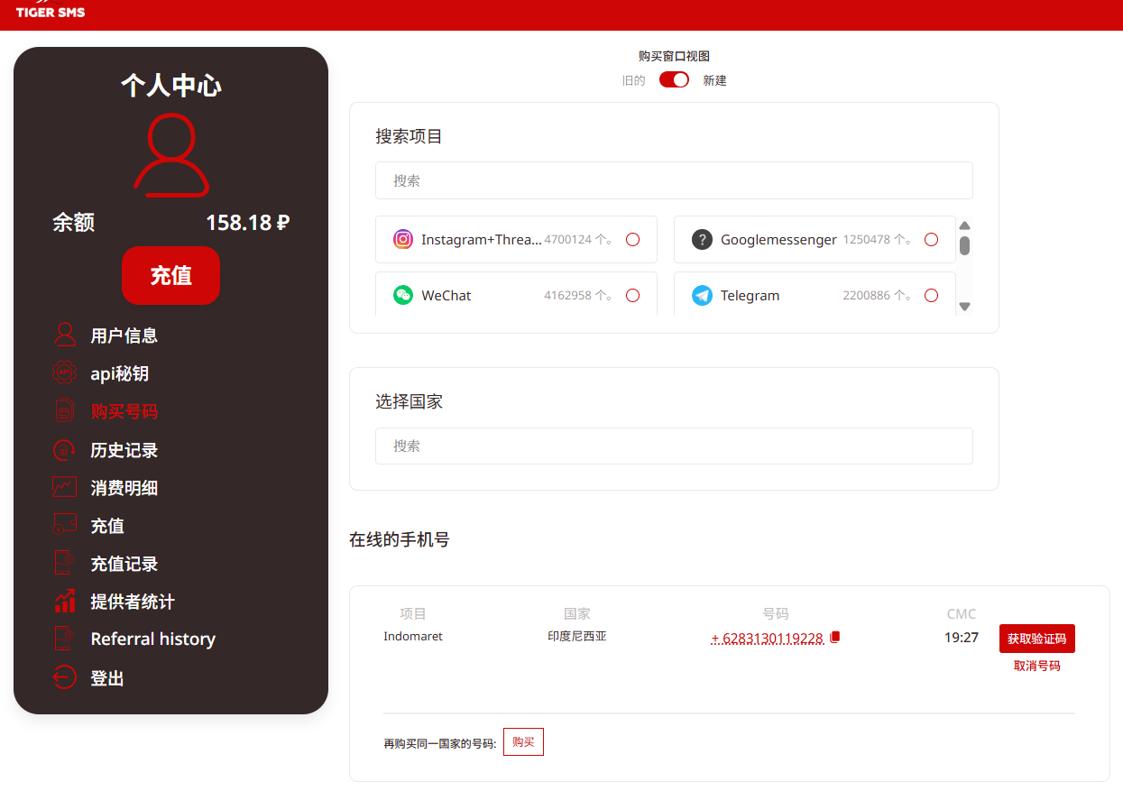
Task: Click the WeChat logo icon
Action: click(403, 295)
